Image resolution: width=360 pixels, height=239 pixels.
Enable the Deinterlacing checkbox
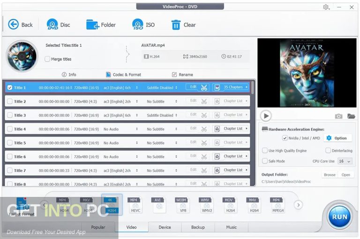[328, 150]
